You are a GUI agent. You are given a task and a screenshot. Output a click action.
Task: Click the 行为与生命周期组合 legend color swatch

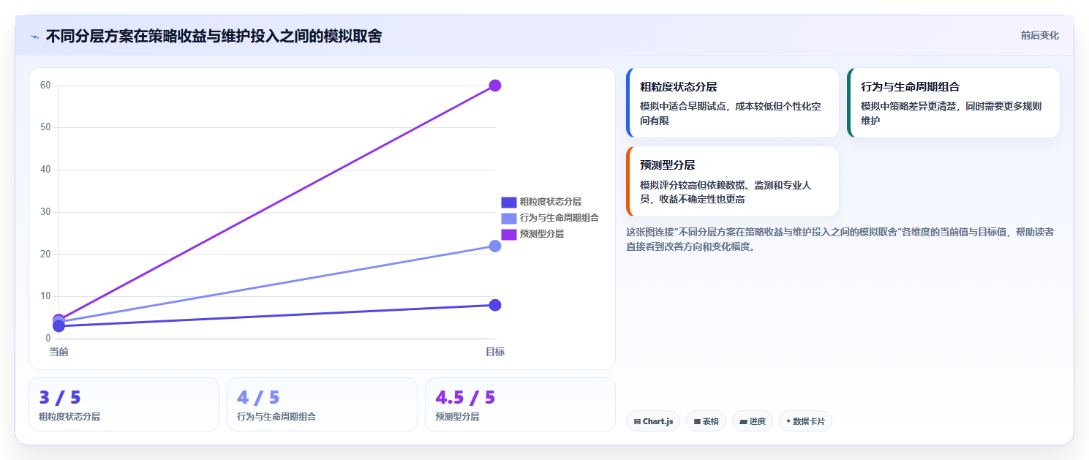coord(509,218)
